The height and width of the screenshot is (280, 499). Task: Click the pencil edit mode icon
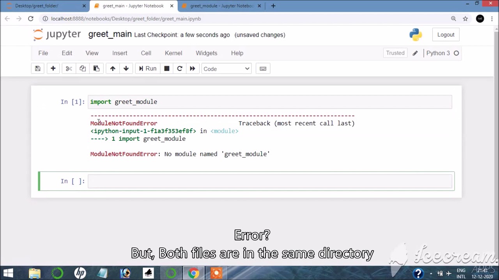415,53
